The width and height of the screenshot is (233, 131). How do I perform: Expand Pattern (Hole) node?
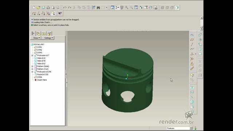click(32, 66)
